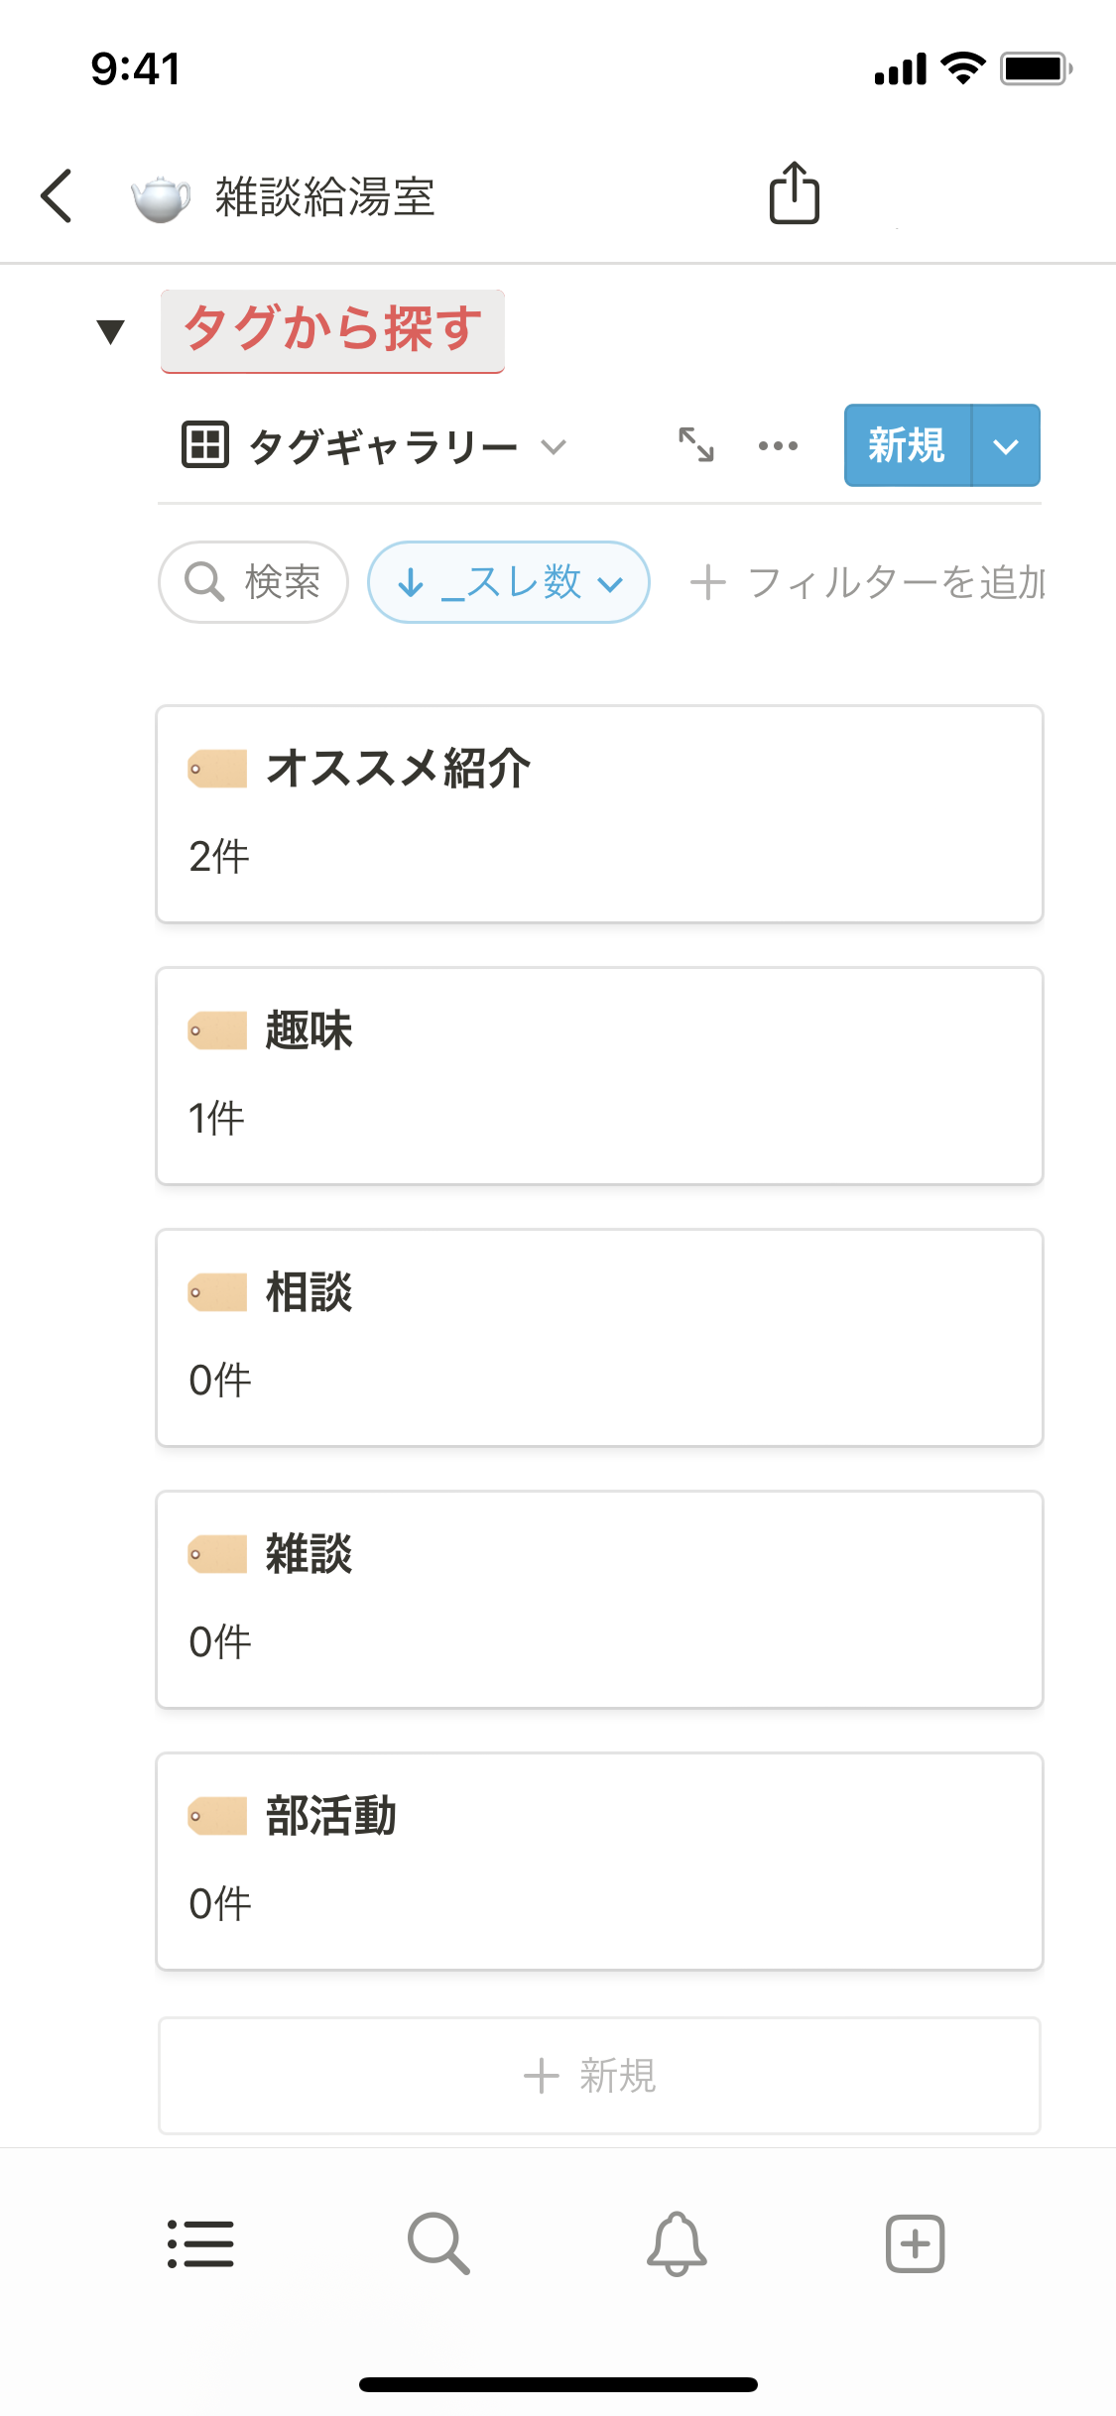This screenshot has height=2416, width=1116.
Task: Click the 検索 search field
Action: coord(254,582)
